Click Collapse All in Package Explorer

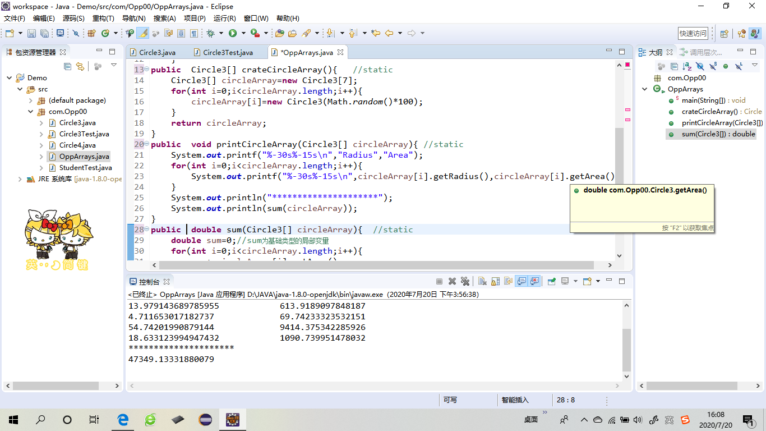(x=68, y=67)
